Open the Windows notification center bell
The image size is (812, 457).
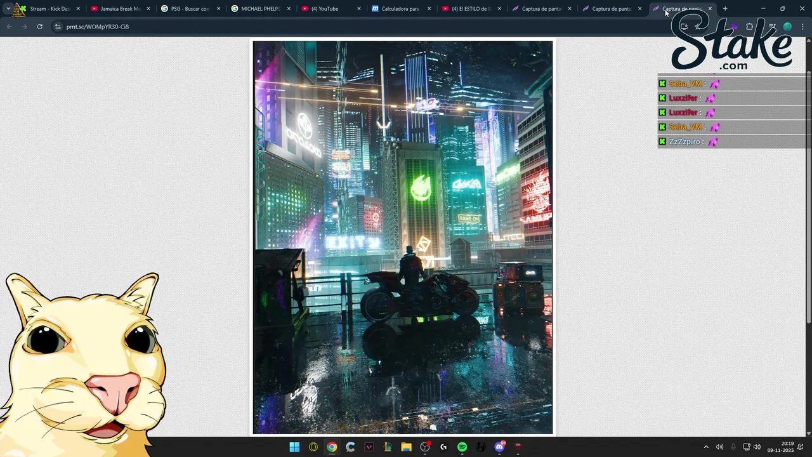801,447
